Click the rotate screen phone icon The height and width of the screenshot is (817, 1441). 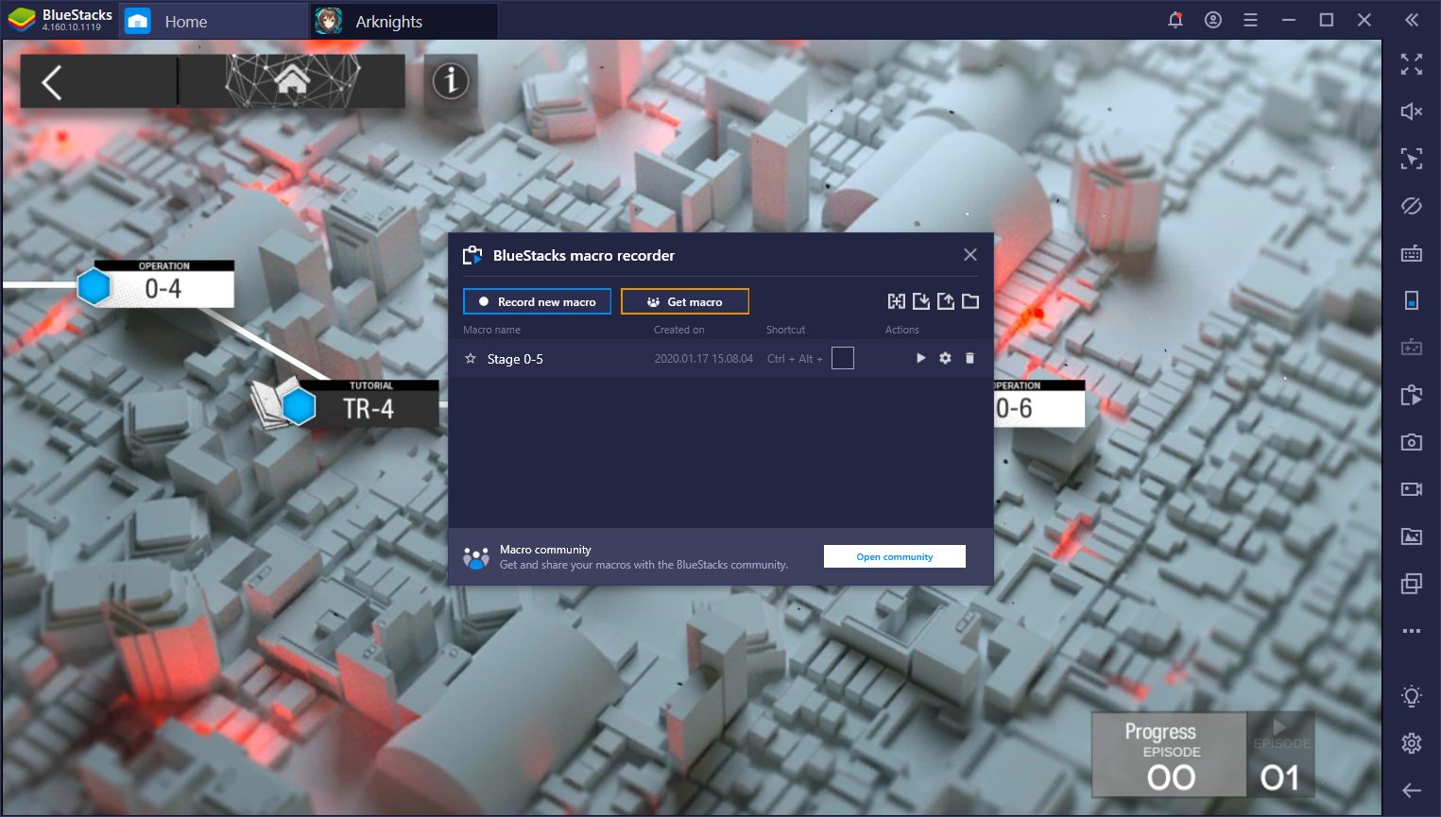click(1412, 300)
